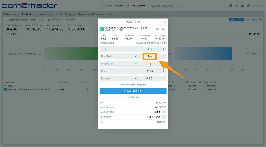Click the Account value 10,474.95
Screen dimensions: 266x147
[55, 29]
